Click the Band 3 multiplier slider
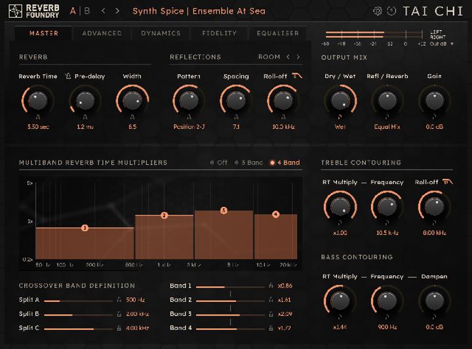The width and height of the screenshot is (472, 349). tap(230, 315)
